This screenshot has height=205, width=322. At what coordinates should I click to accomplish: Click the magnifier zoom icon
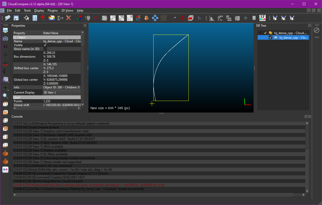coord(5,96)
